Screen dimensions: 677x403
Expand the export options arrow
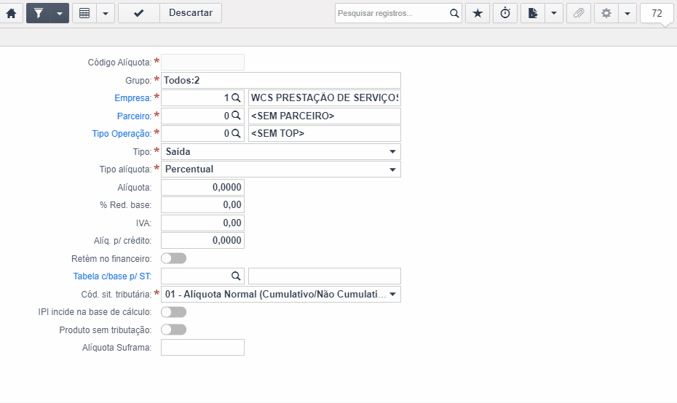[x=554, y=13]
